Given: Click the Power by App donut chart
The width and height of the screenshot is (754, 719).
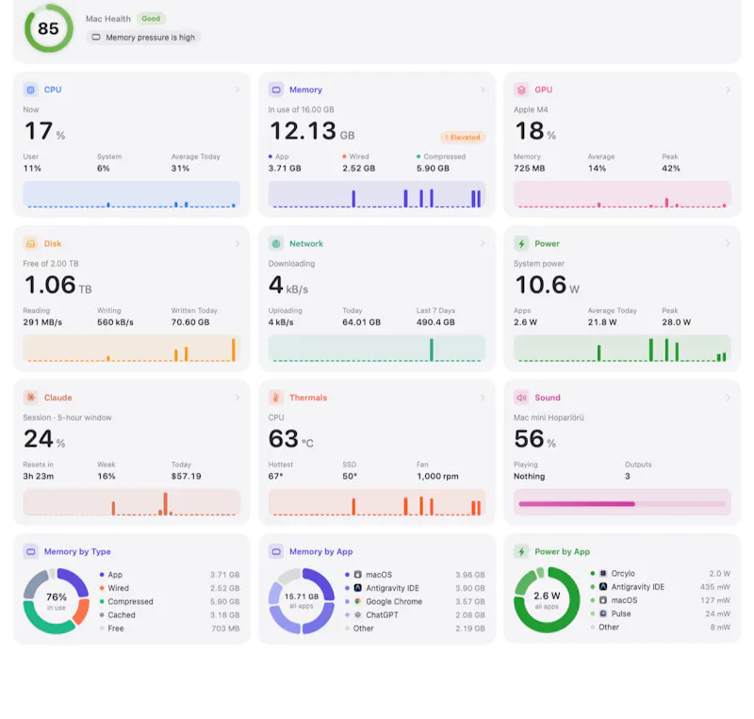Looking at the screenshot, I should click(x=547, y=599).
